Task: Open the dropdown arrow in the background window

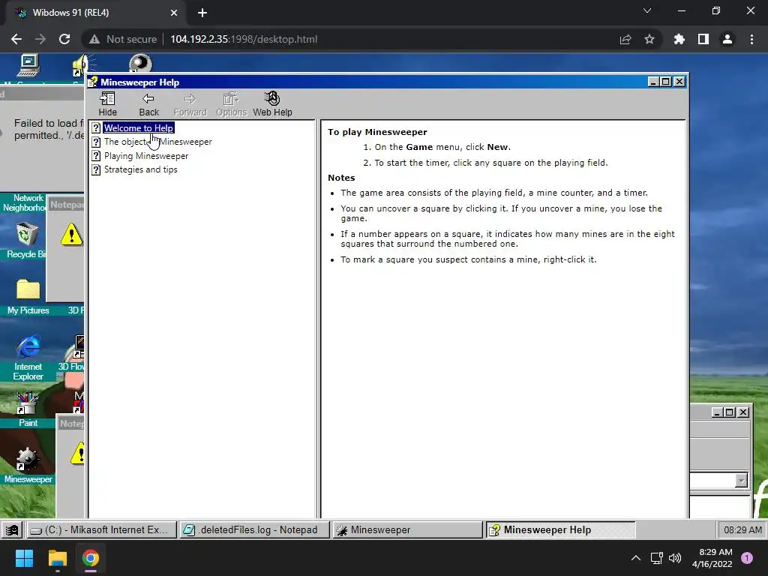Action: pyautogui.click(x=742, y=481)
